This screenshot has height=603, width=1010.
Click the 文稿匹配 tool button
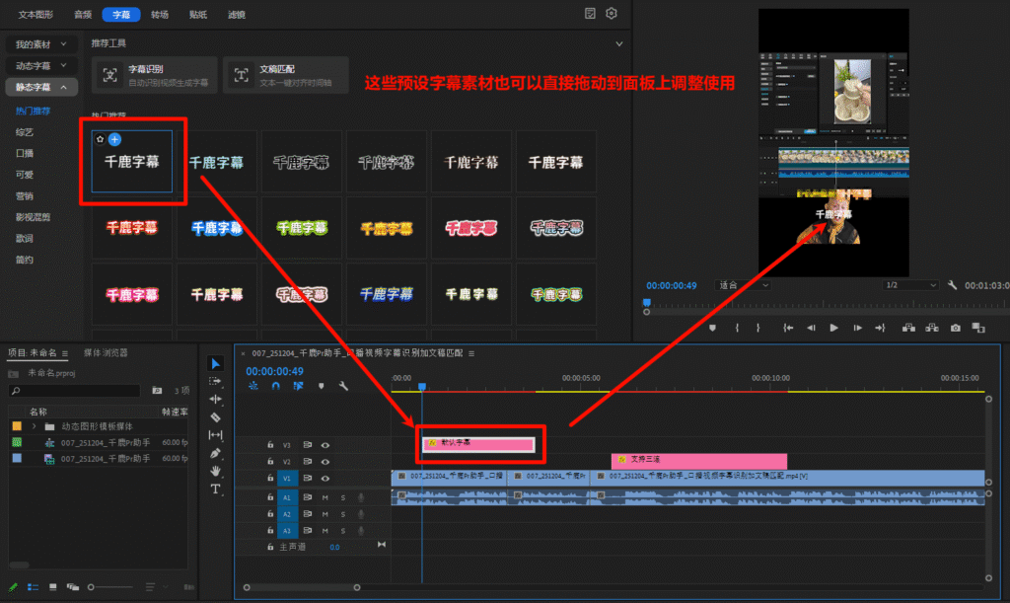click(285, 75)
